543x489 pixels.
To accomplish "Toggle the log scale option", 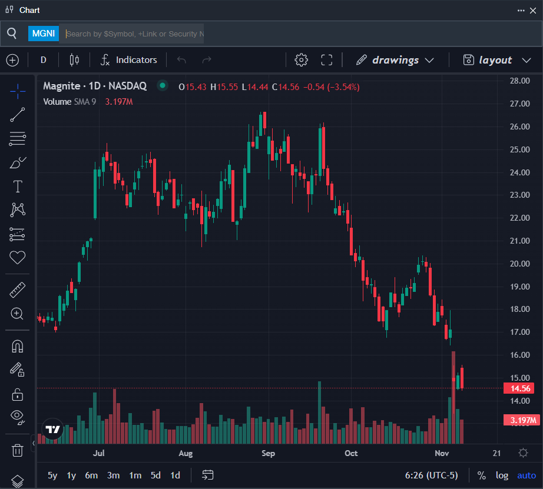I will point(502,475).
